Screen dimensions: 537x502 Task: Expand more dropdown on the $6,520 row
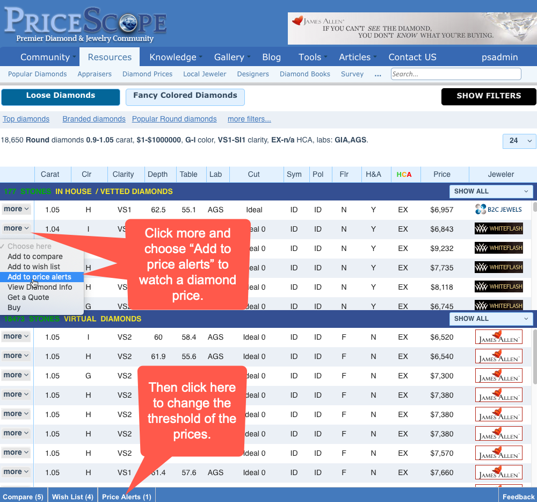tap(16, 336)
